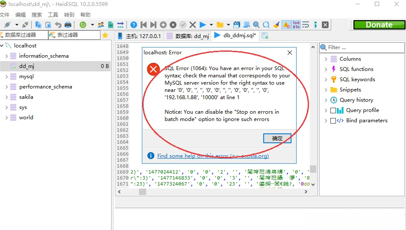Click the export database transfer icon
This screenshot has height=230, width=406.
[x=121, y=25]
